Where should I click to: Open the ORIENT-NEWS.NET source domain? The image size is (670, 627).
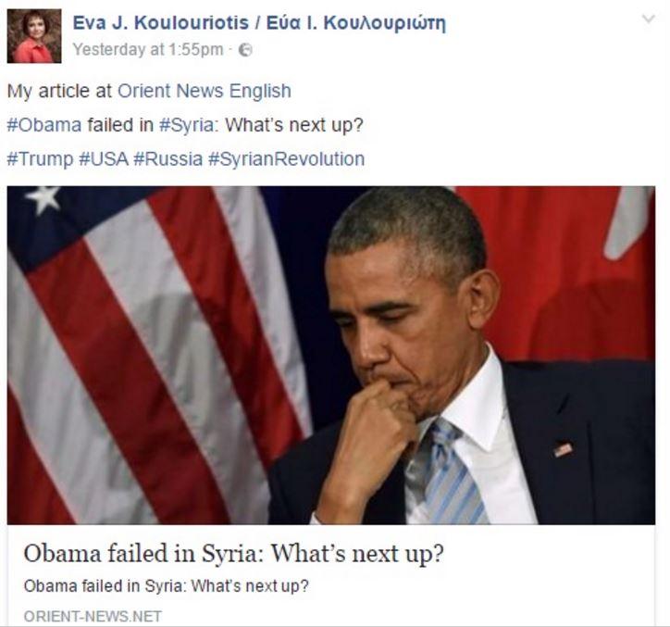pos(93,616)
